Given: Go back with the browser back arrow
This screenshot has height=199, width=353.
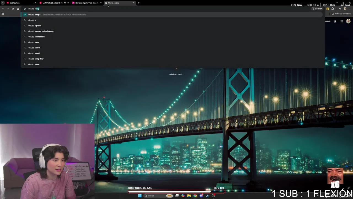Looking at the screenshot, I should 3,9.
